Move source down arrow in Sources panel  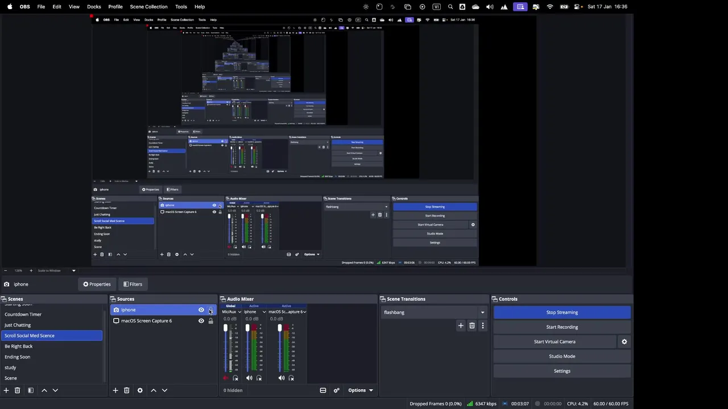point(164,390)
